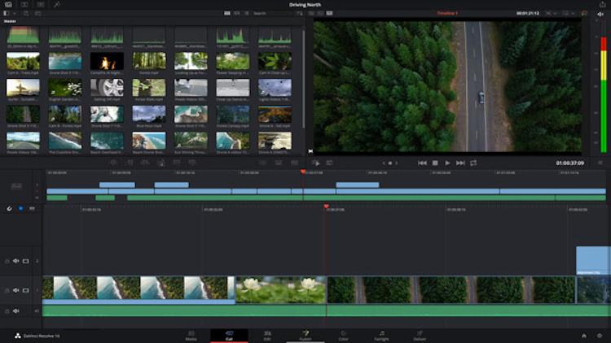Switch media pool to list view
The width and height of the screenshot is (611, 343).
247,13
